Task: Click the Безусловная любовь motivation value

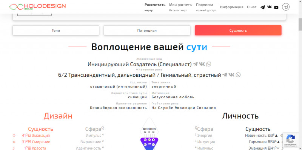Action: coord(173,97)
